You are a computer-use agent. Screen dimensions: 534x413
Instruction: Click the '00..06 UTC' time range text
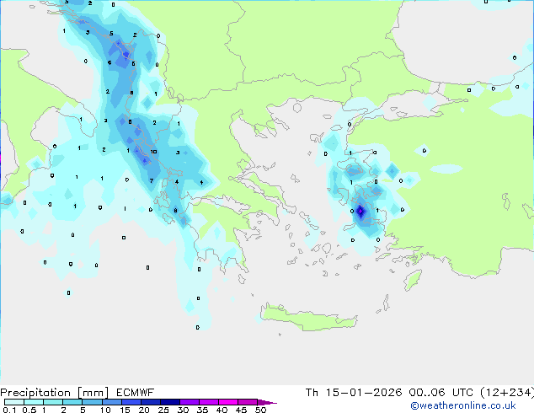[x=441, y=393]
